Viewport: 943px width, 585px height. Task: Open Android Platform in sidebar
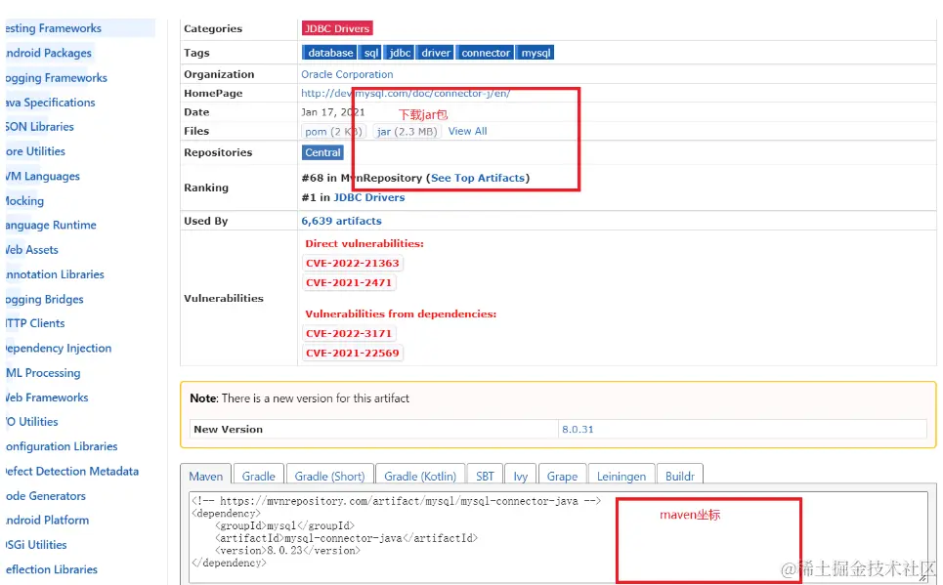(x=47, y=521)
